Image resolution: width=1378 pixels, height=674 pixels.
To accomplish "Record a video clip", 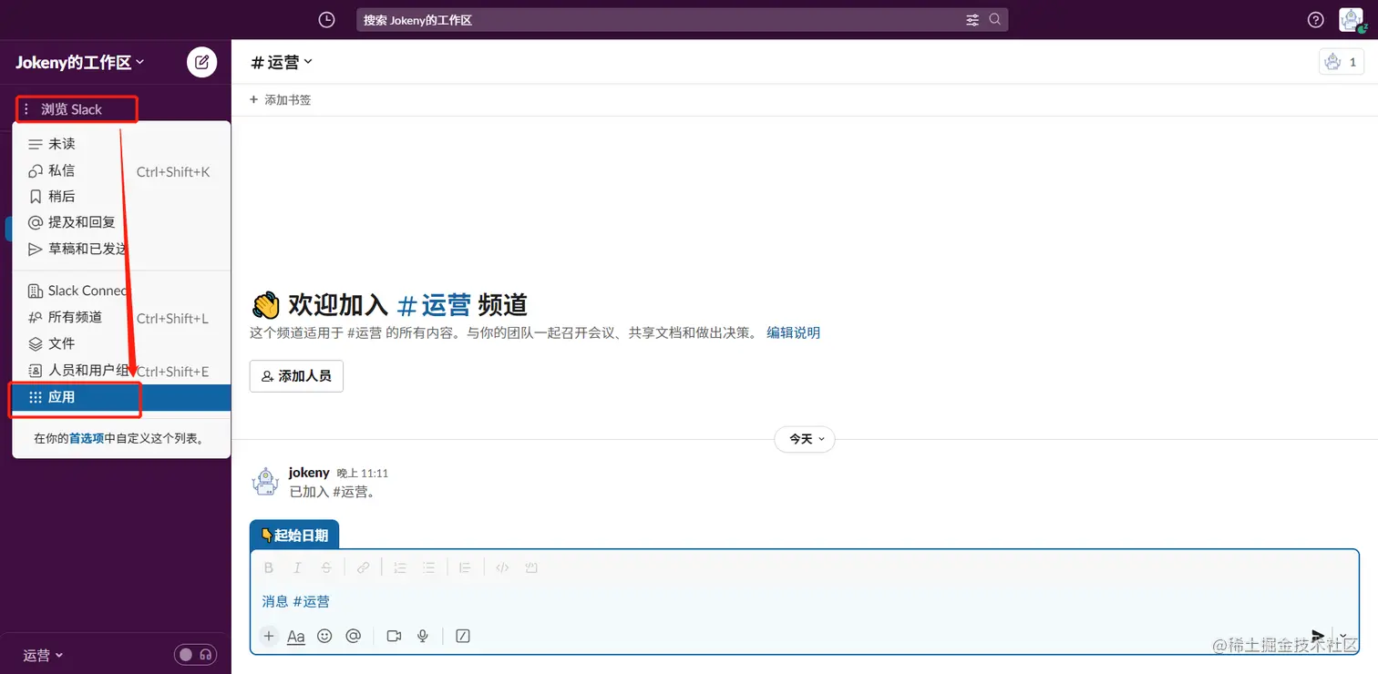I will (394, 636).
